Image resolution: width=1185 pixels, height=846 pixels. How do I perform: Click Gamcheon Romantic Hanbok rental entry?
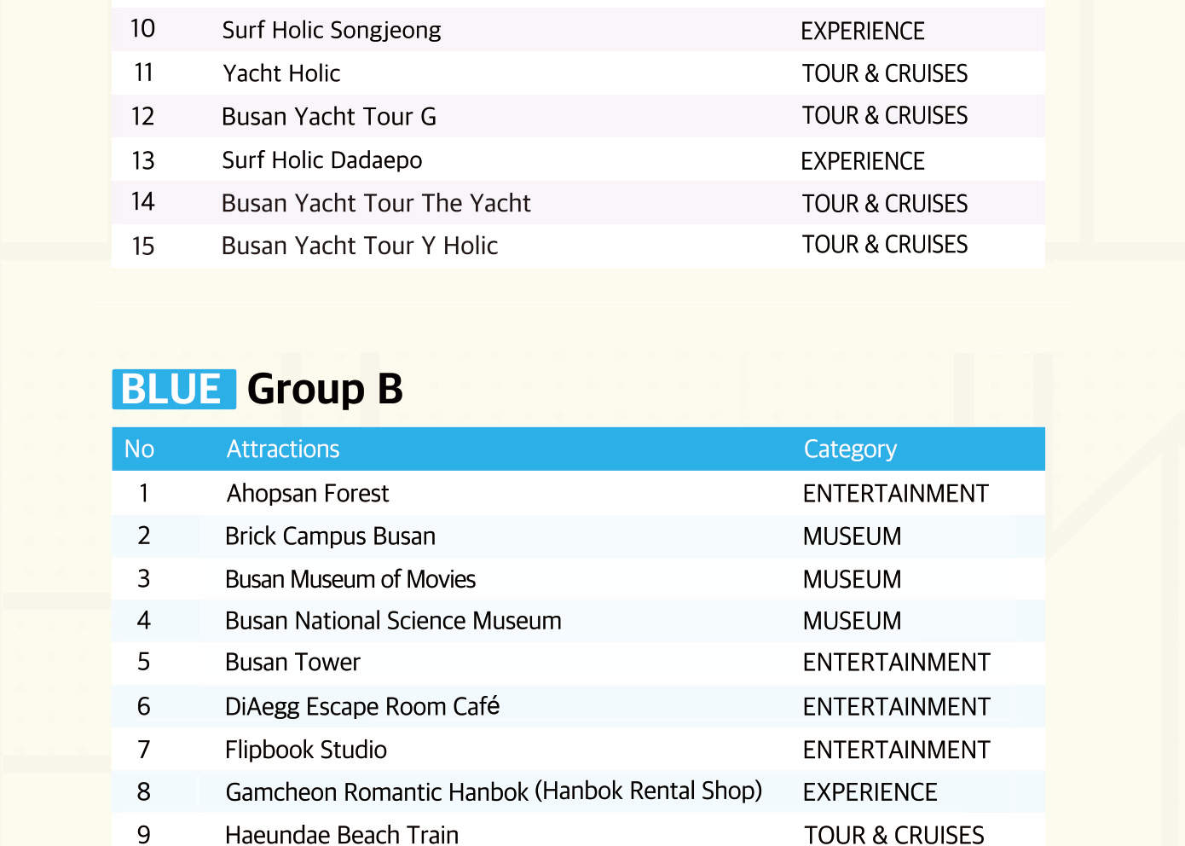(494, 791)
